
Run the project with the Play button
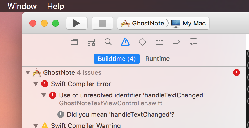pos(77,23)
